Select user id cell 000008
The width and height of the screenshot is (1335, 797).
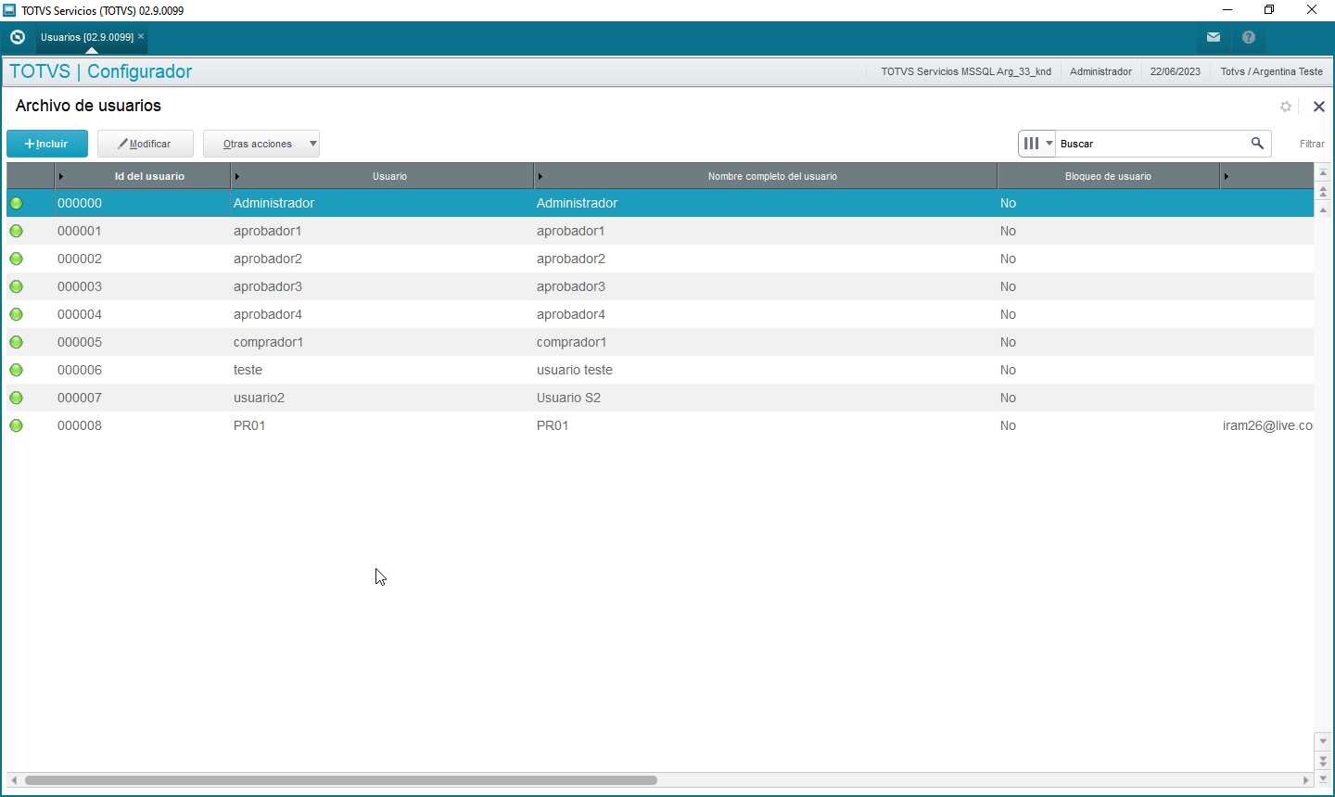tap(143, 425)
